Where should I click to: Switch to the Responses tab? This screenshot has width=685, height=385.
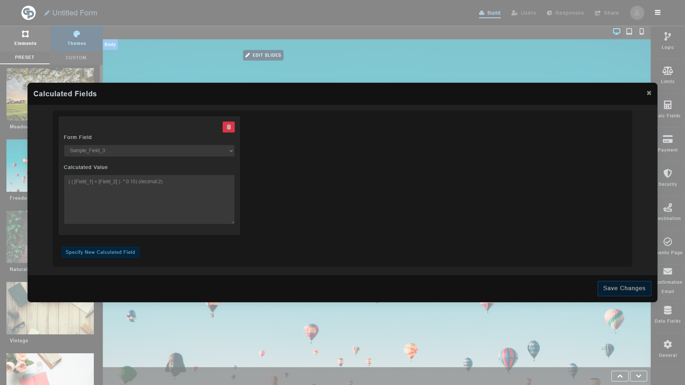(x=565, y=13)
